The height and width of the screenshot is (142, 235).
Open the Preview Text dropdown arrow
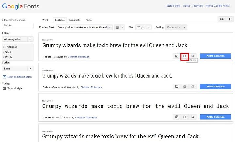point(110,27)
